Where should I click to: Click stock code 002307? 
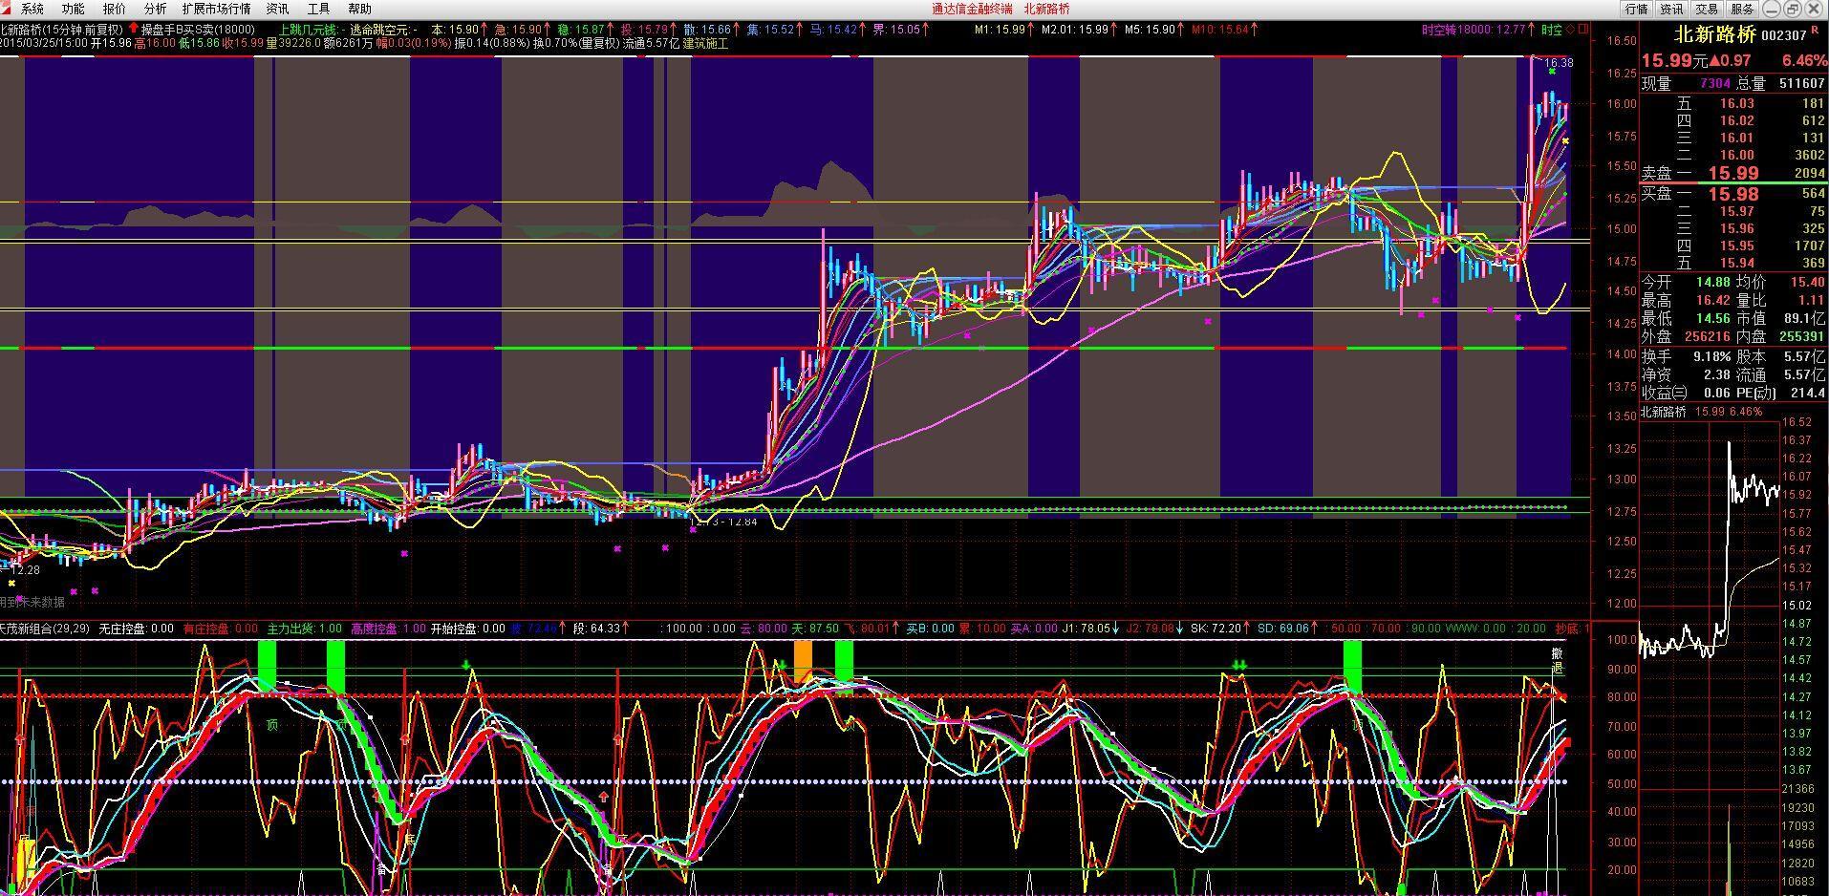[x=1784, y=35]
